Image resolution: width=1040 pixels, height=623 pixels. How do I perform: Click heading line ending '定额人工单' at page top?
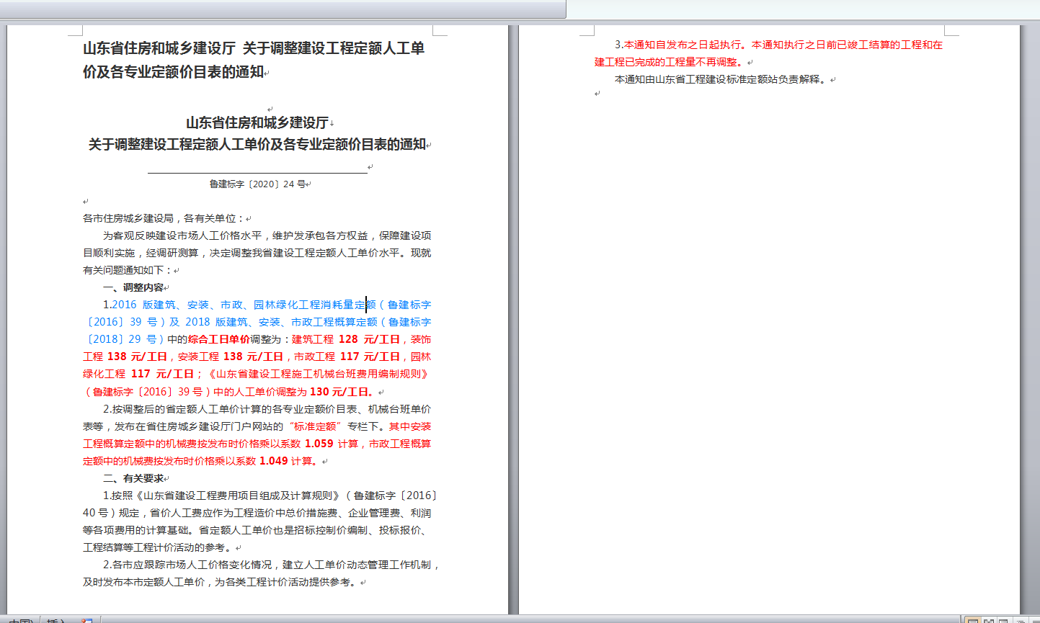pos(254,48)
